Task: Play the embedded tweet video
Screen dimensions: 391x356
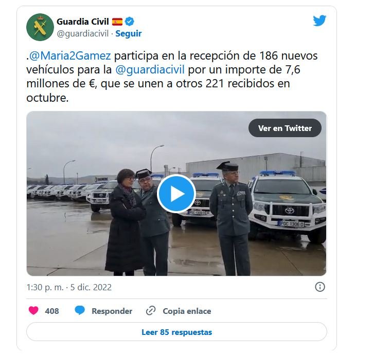Action: pyautogui.click(x=176, y=194)
